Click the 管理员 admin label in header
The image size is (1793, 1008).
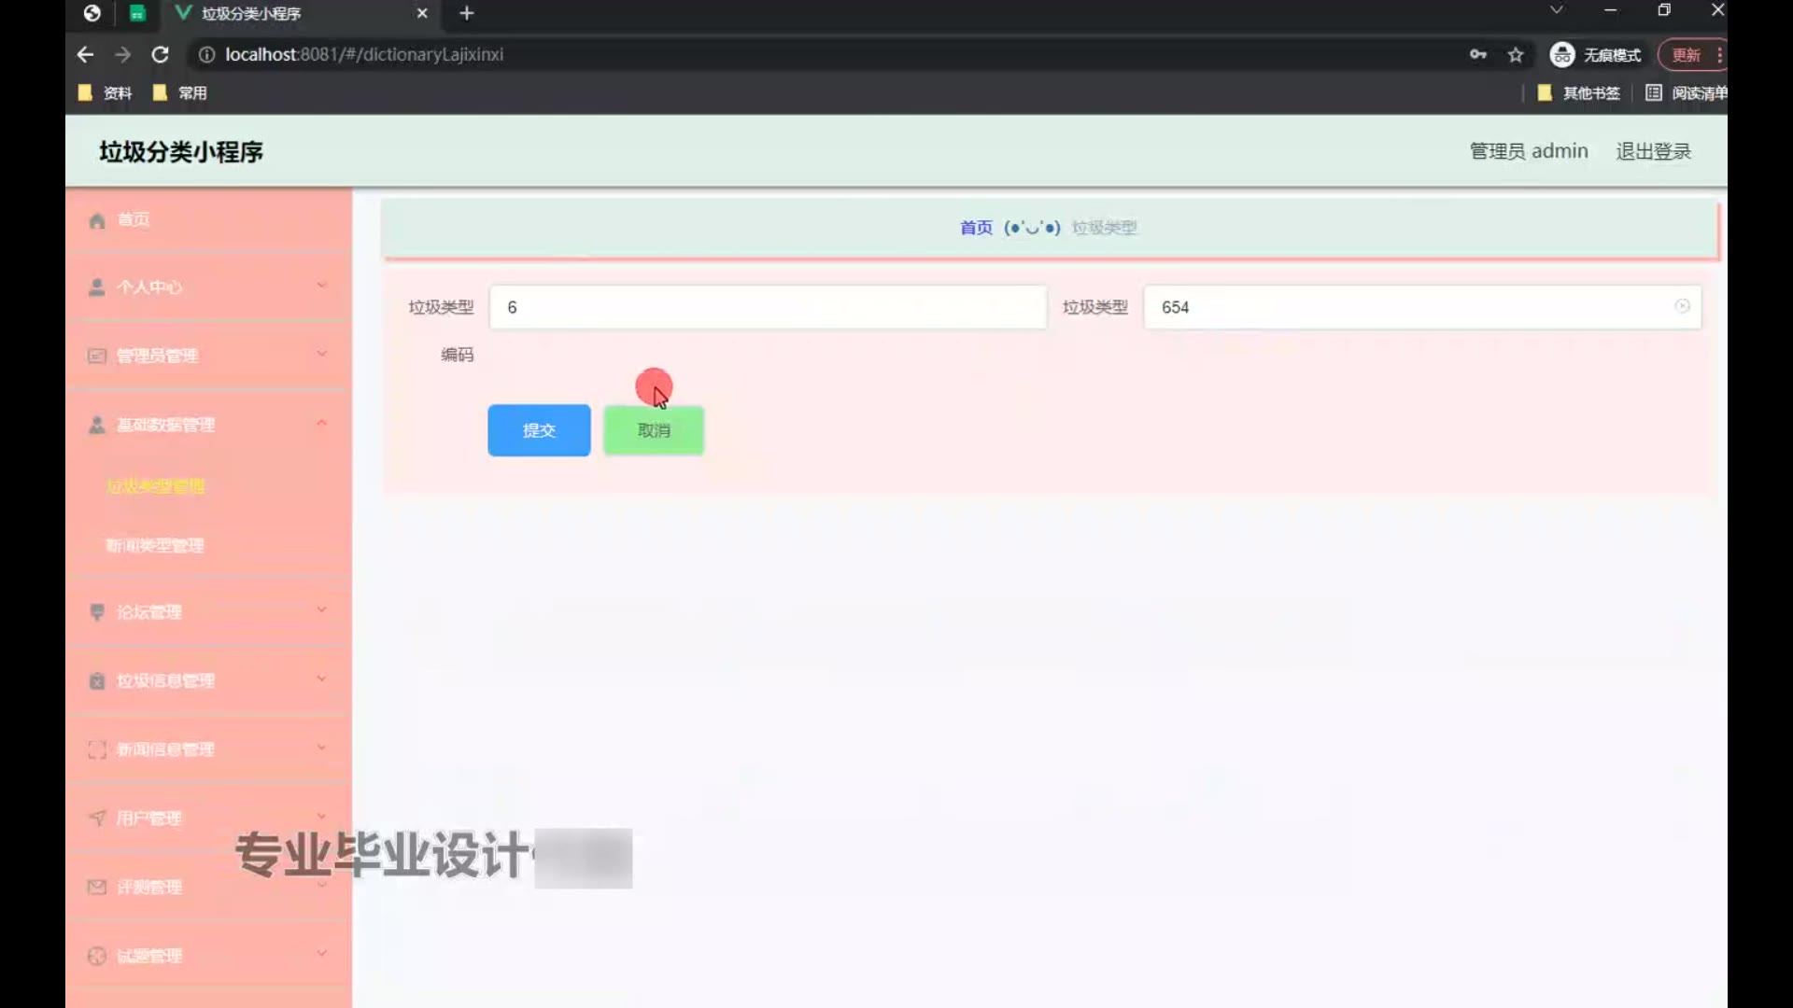1529,151
